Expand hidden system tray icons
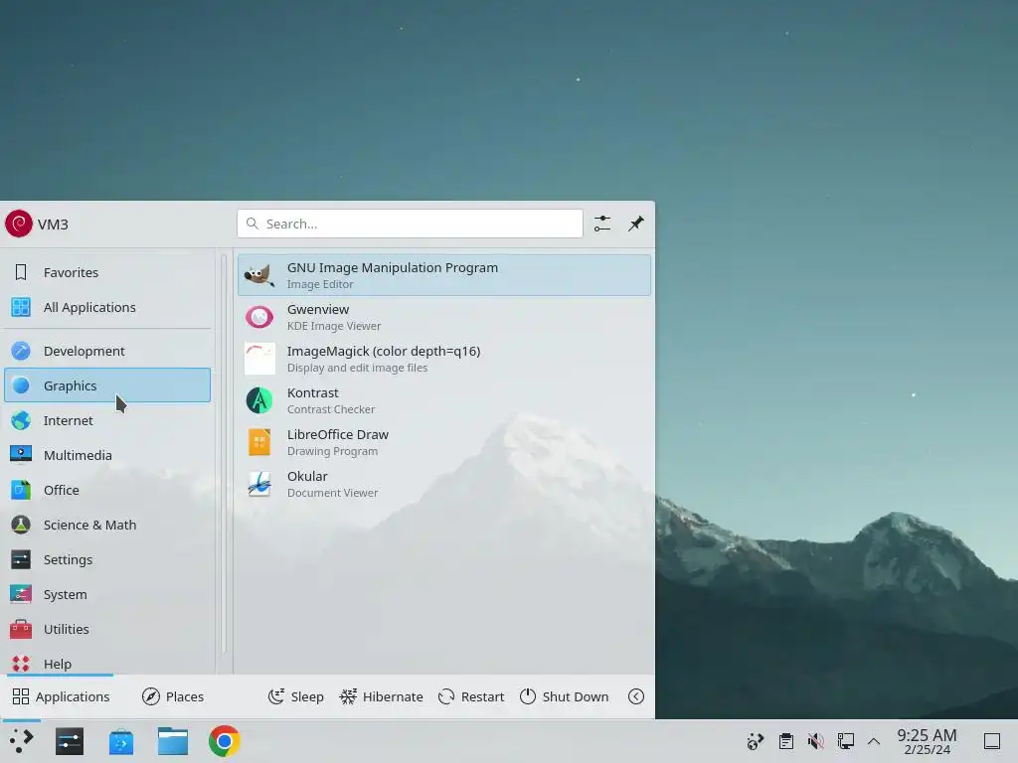This screenshot has height=763, width=1018. click(874, 741)
